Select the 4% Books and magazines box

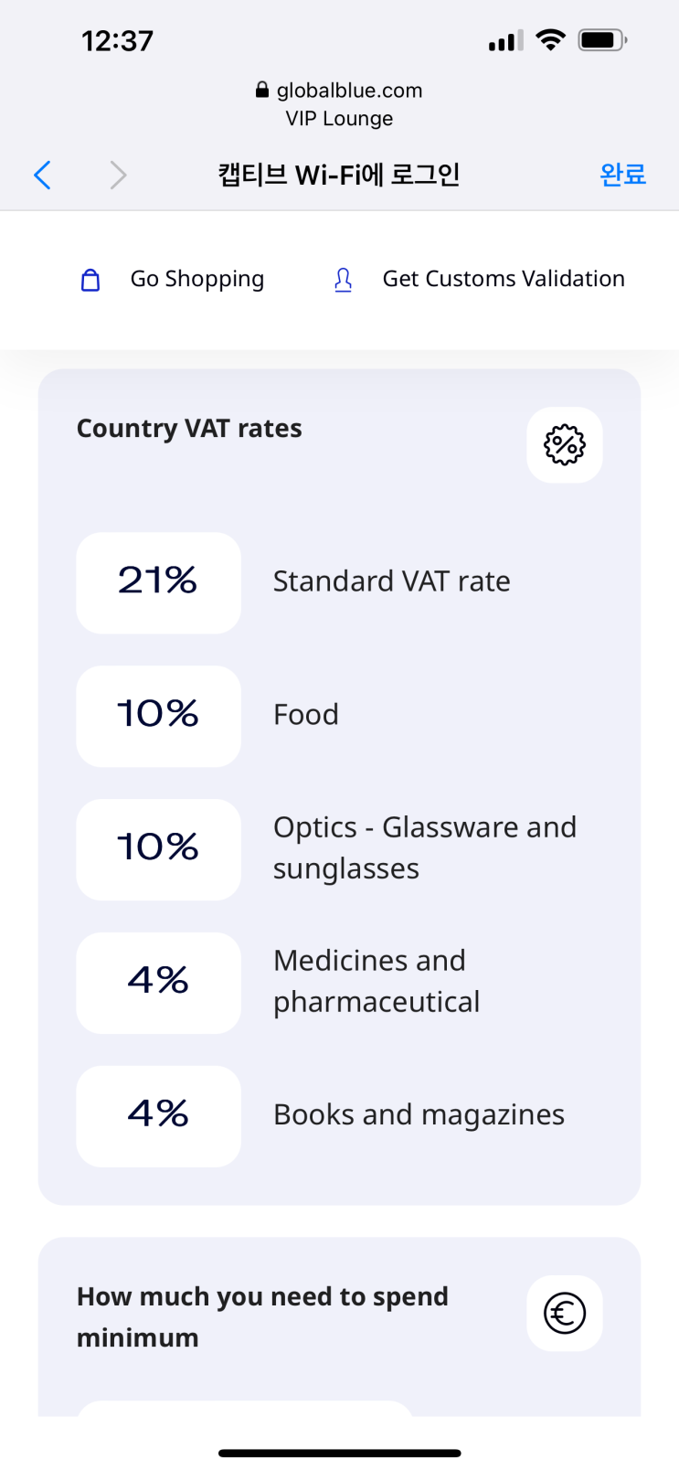tap(158, 1115)
